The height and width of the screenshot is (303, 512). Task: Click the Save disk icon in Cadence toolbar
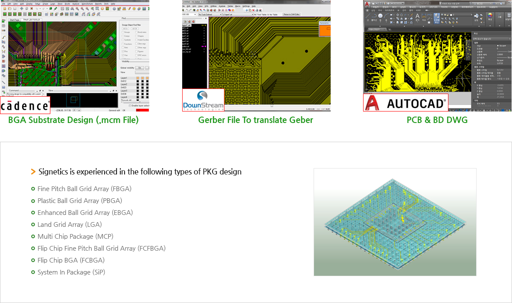click(x=15, y=9)
